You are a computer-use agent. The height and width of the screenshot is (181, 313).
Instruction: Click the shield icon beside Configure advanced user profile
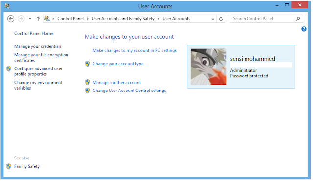[9, 69]
